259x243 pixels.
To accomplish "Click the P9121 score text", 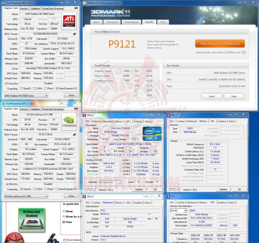I will pos(122,44).
